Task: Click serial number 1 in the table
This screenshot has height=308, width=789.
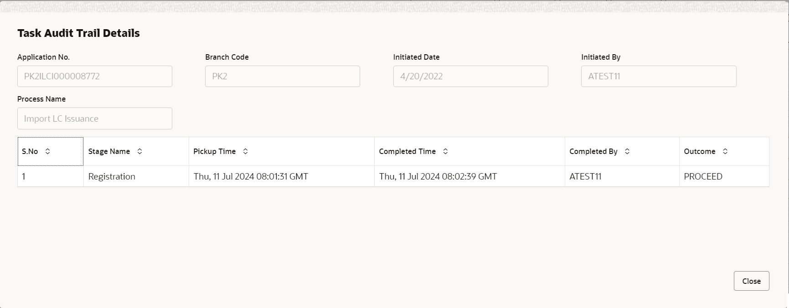Action: (x=24, y=176)
